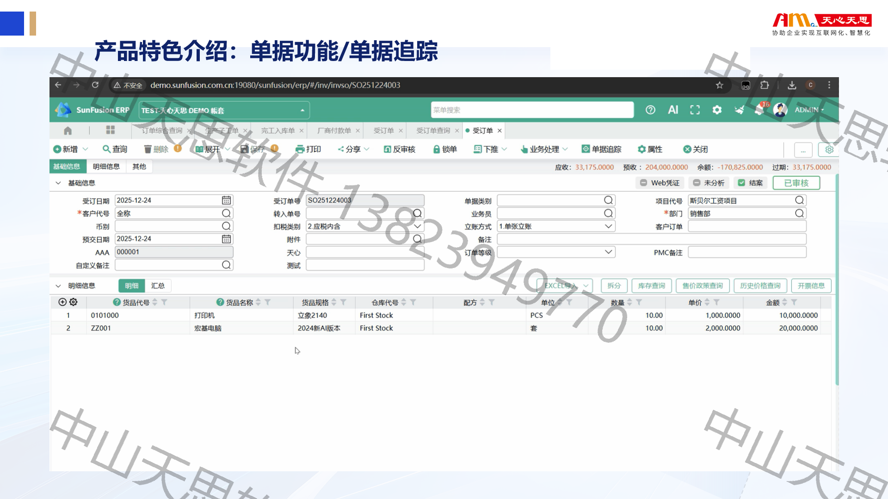
Task: Click the lookup icon in 项目代号 field
Action: point(799,200)
